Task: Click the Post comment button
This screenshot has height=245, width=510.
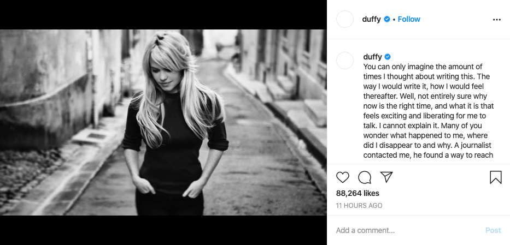Action: pyautogui.click(x=493, y=230)
